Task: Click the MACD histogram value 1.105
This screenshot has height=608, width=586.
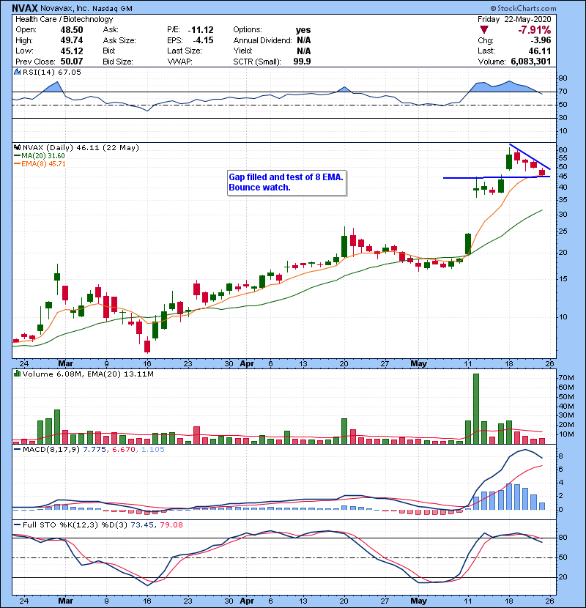Action: (152, 450)
